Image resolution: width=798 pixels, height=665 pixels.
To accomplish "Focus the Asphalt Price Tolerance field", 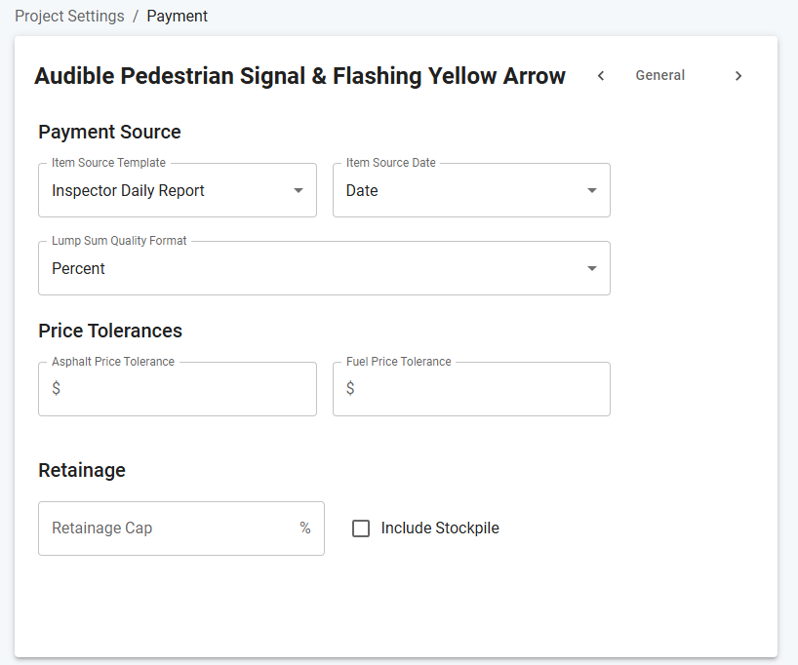I will coord(178,389).
